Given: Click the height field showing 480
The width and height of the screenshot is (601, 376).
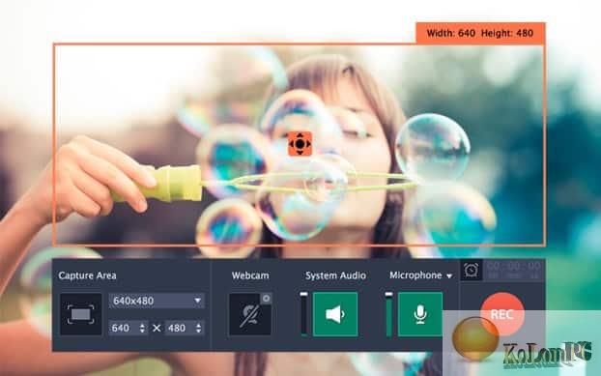Looking at the screenshot, I should [185, 328].
